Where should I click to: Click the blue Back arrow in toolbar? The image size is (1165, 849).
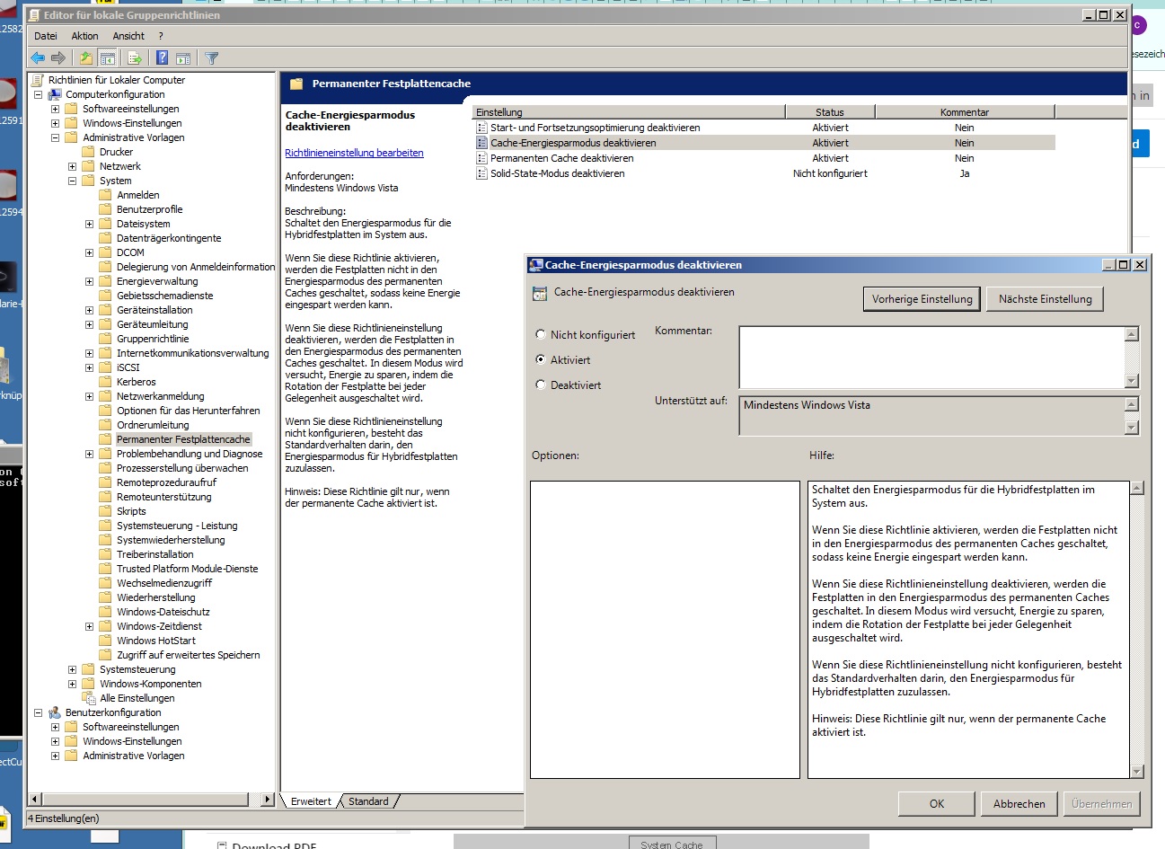(x=38, y=58)
